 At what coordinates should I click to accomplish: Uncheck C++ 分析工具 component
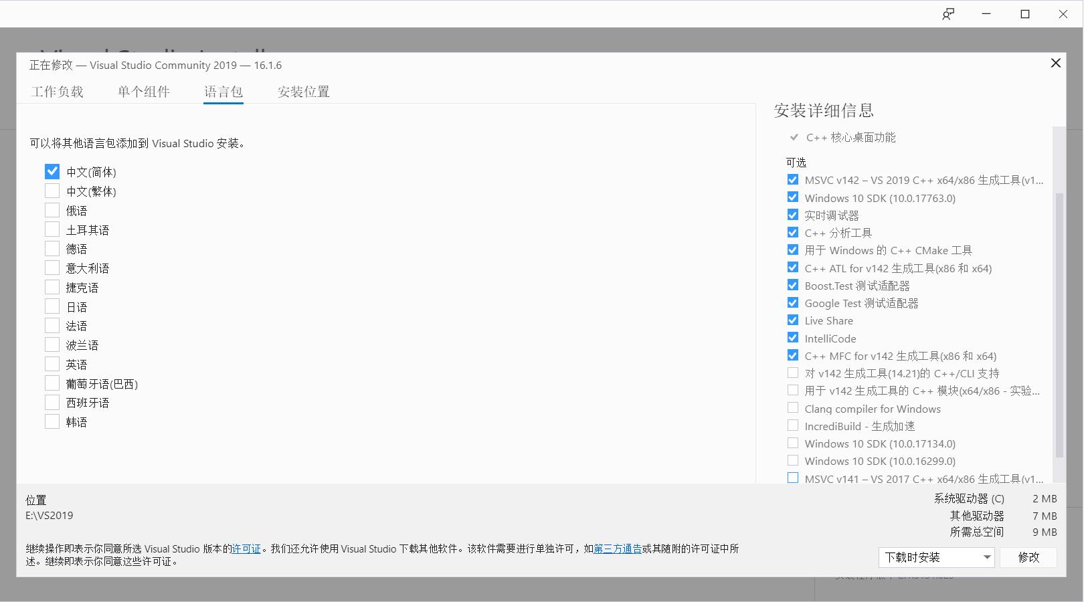(x=793, y=232)
